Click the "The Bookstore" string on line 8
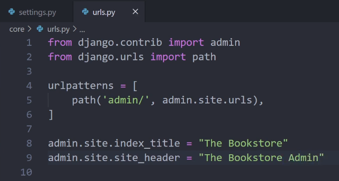 tap(243, 143)
